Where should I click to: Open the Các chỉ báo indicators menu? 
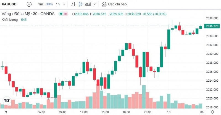(x=117, y=4)
